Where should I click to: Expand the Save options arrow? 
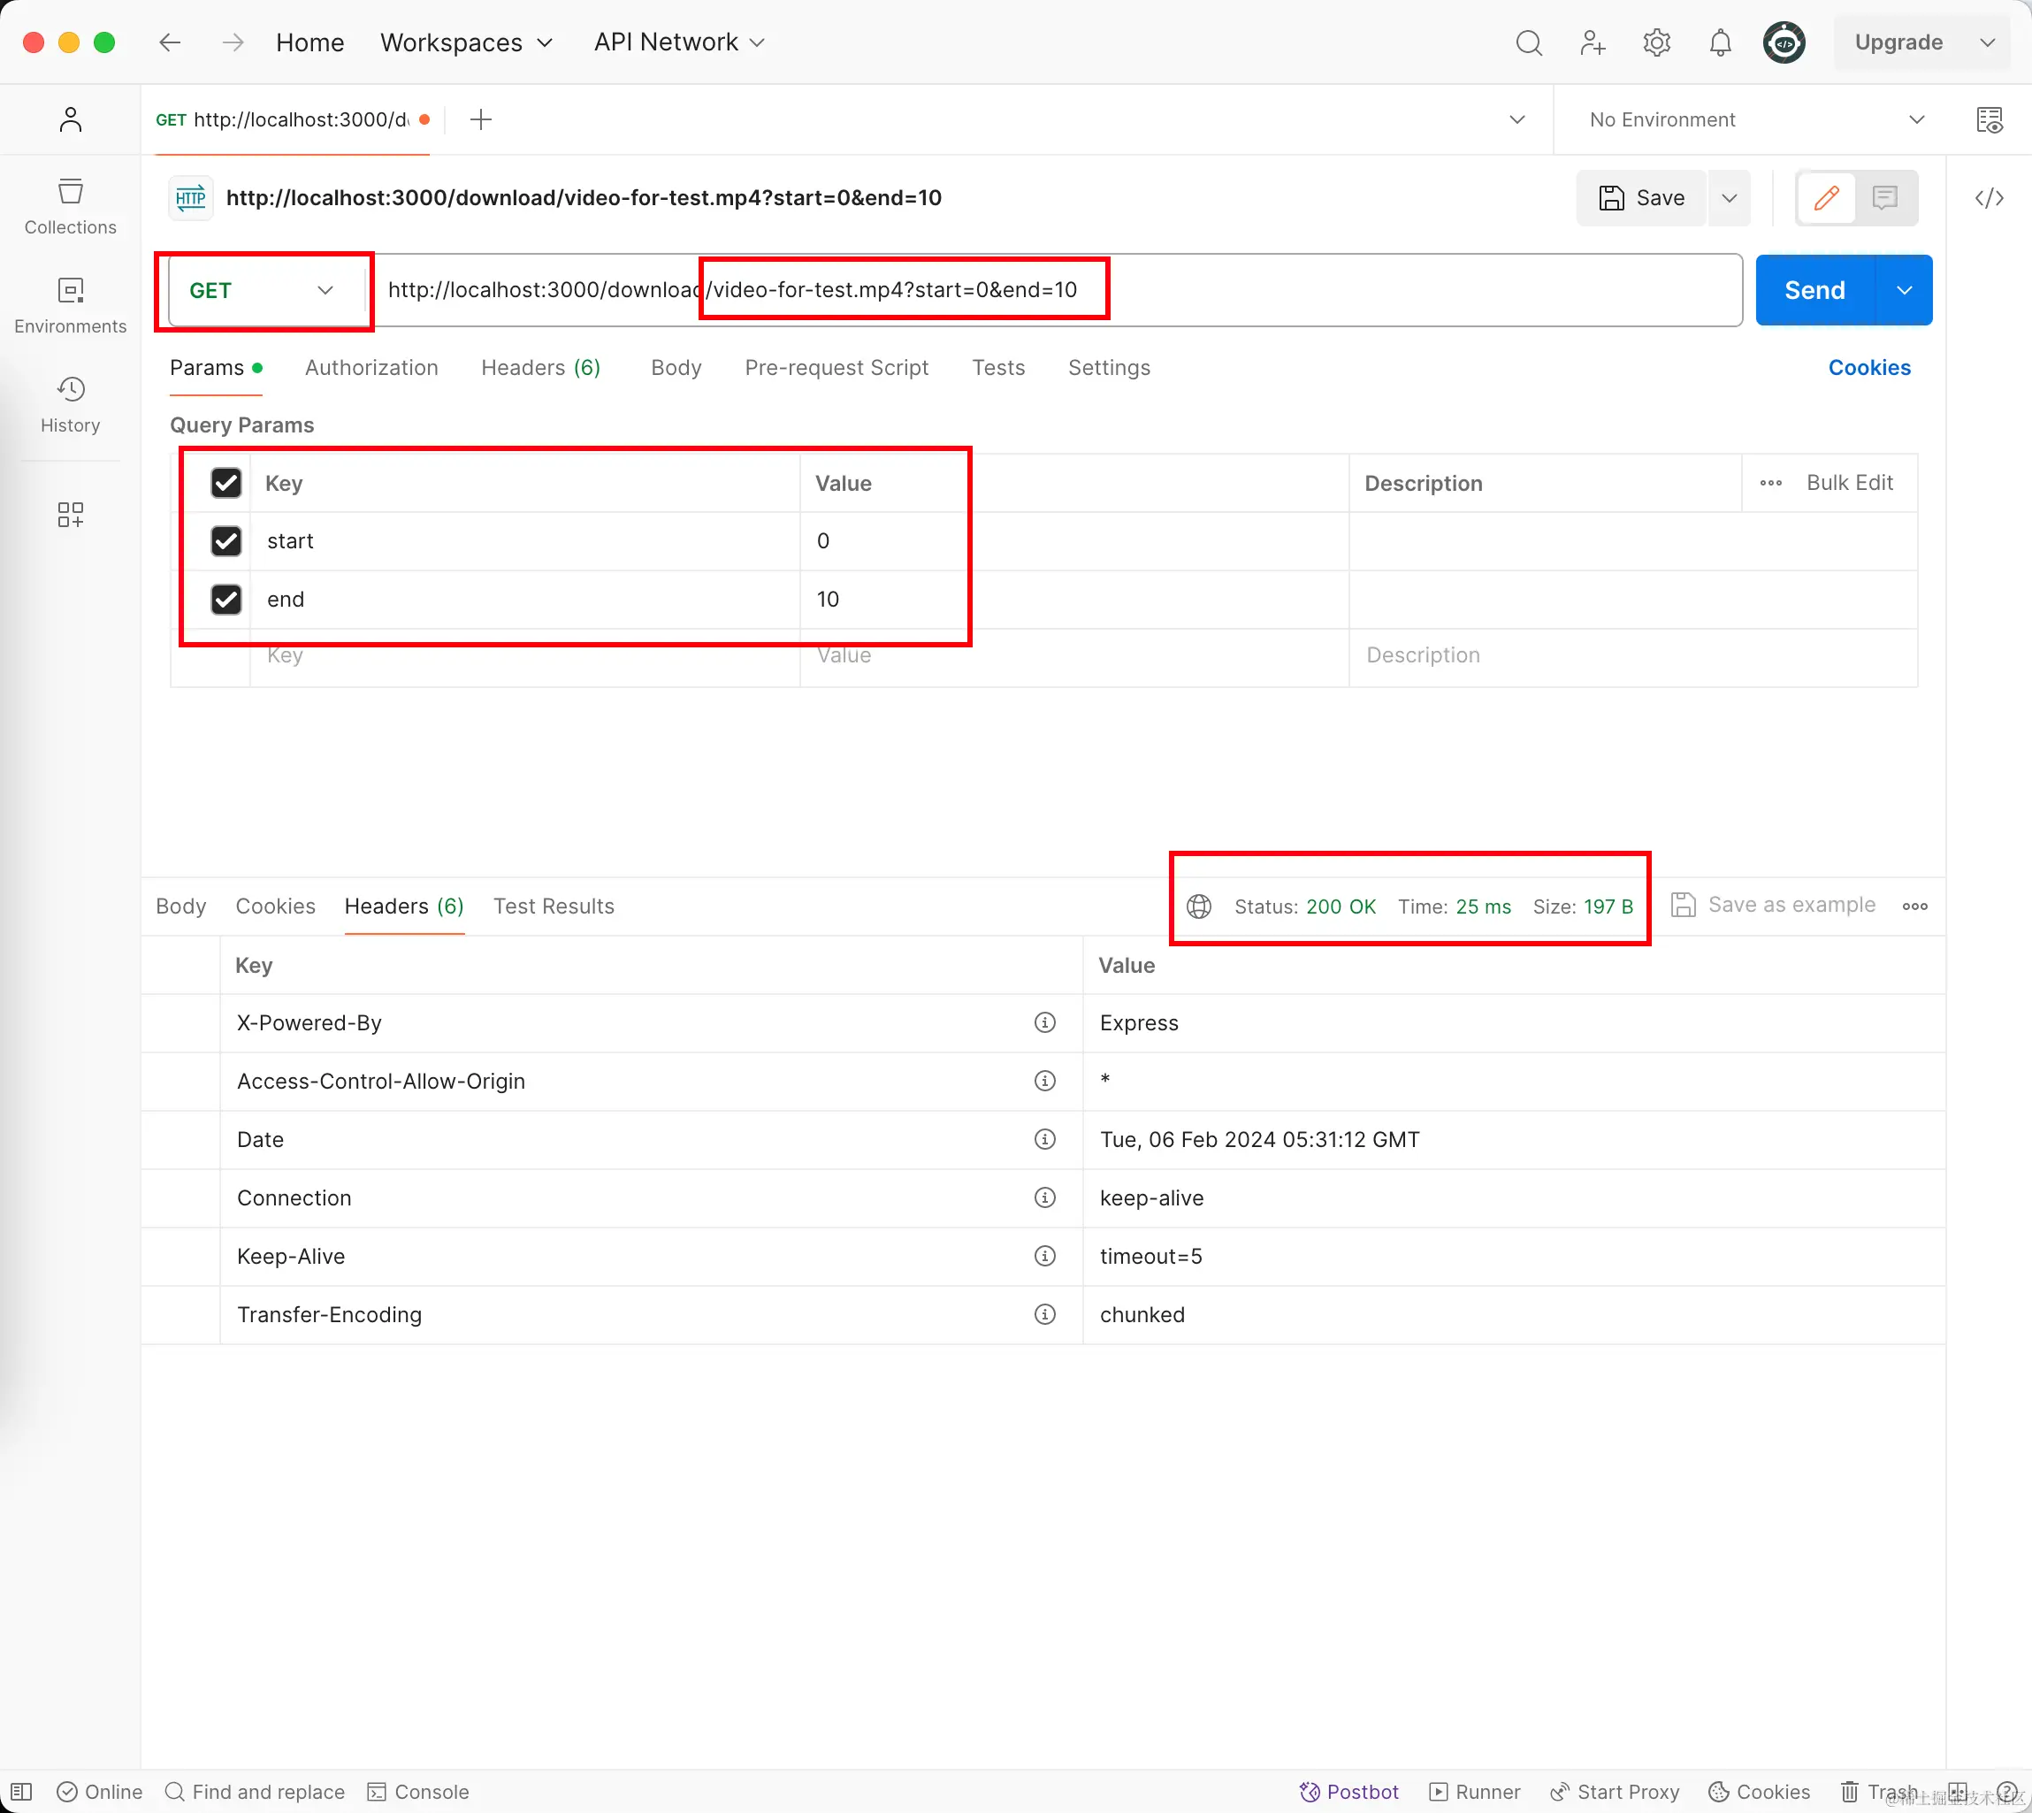tap(1730, 198)
